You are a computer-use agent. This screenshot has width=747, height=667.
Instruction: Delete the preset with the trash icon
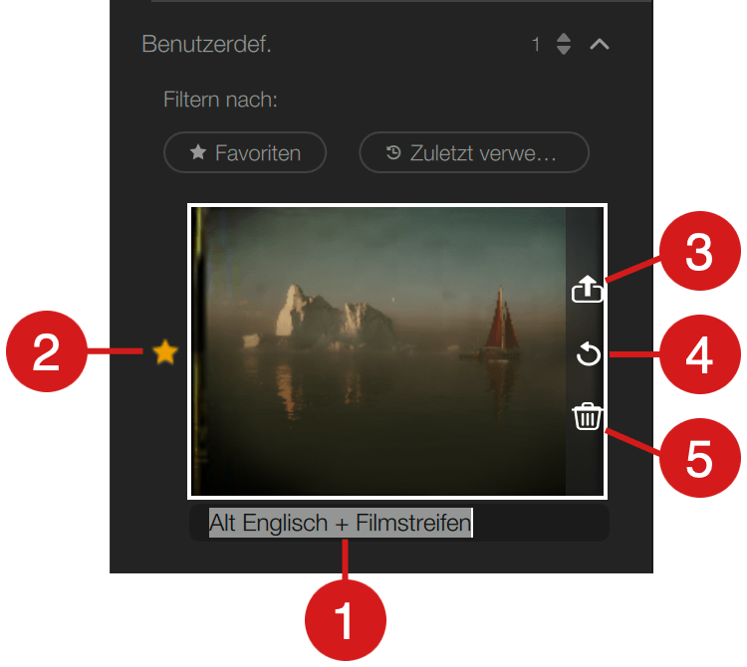click(x=588, y=416)
